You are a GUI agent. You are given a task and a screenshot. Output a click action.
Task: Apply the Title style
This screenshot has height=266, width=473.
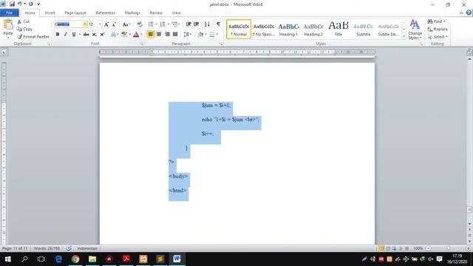coord(338,30)
